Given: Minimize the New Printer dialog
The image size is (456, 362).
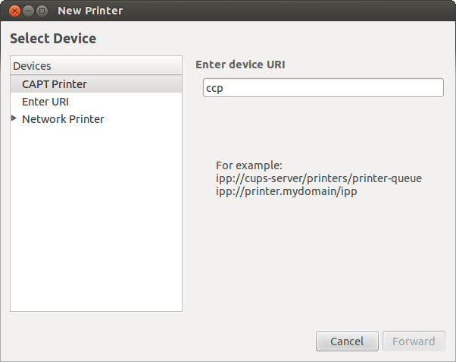Looking at the screenshot, I should 28,11.
